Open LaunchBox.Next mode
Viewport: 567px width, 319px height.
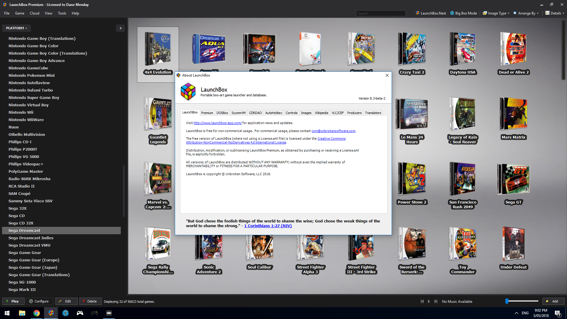click(x=431, y=13)
